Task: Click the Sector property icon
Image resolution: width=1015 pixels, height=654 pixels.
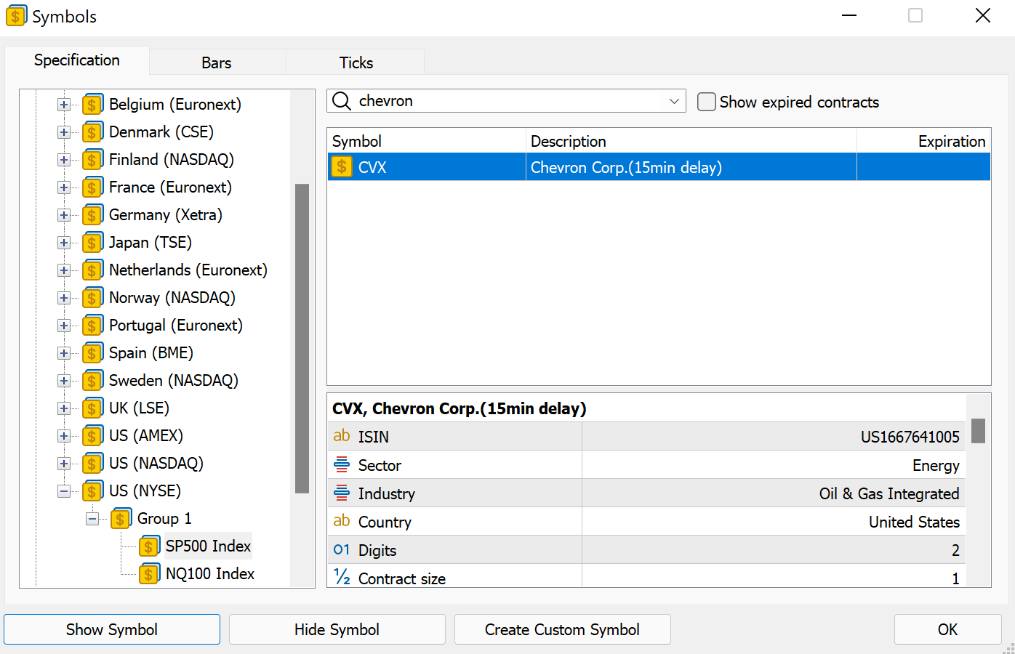Action: tap(342, 464)
